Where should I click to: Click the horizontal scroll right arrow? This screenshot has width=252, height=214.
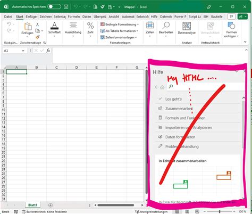click(142, 205)
